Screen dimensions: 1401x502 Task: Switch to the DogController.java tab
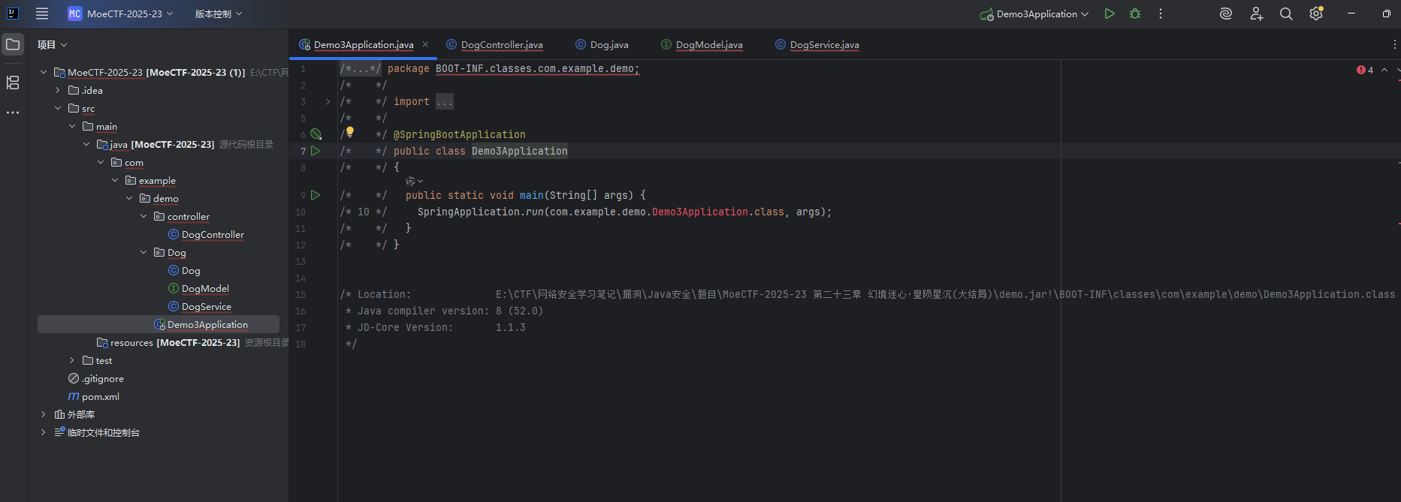pos(501,45)
